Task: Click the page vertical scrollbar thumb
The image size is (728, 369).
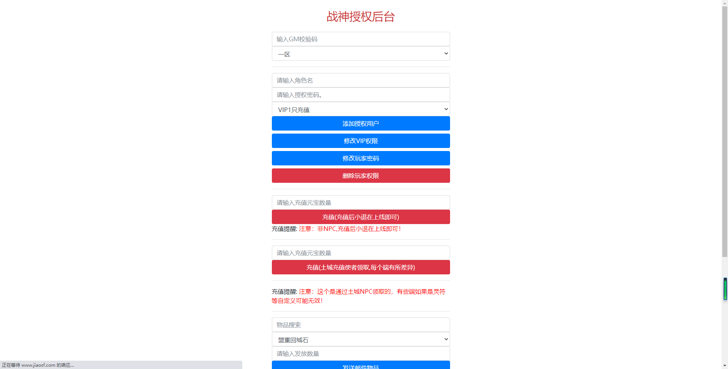Action: point(725,131)
